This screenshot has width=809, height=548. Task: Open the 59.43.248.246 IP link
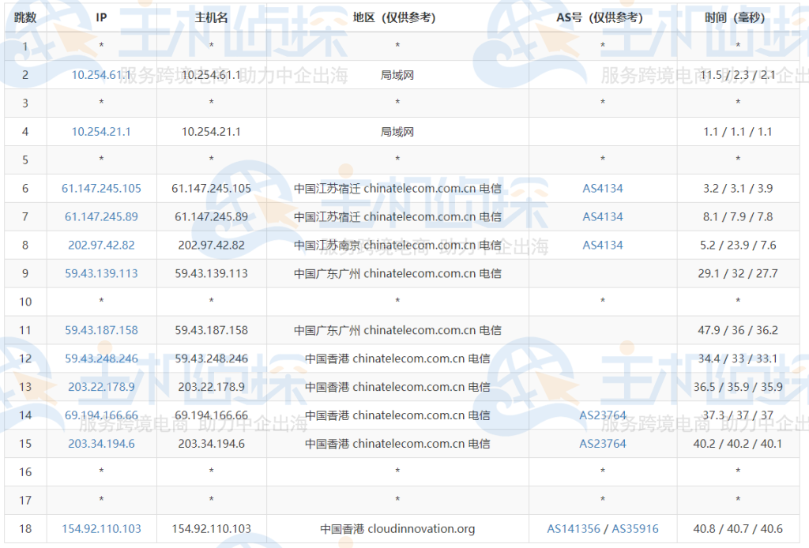pos(101,358)
